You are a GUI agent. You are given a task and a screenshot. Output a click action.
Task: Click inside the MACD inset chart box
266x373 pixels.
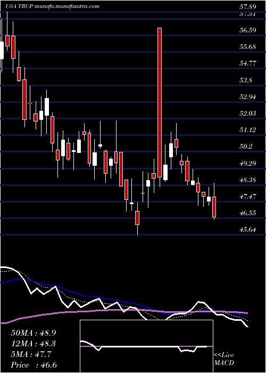[x=146, y=346]
